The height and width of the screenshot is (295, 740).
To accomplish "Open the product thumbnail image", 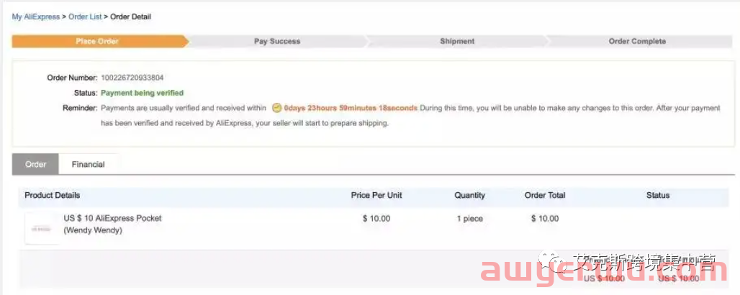I will point(42,229).
